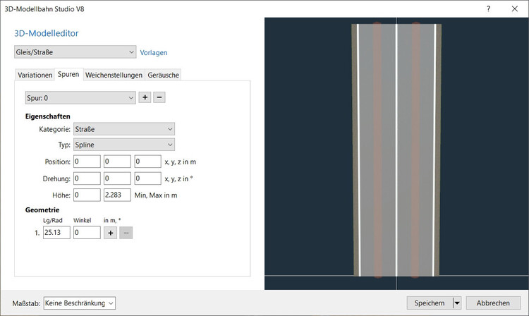Viewport: 529px width, 316px height.
Task: Remove the current Spur with the minus button
Action: [x=159, y=97]
